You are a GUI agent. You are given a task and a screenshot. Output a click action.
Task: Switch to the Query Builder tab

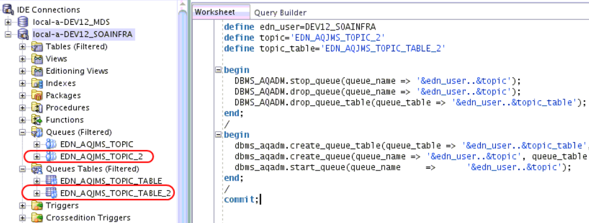point(280,12)
